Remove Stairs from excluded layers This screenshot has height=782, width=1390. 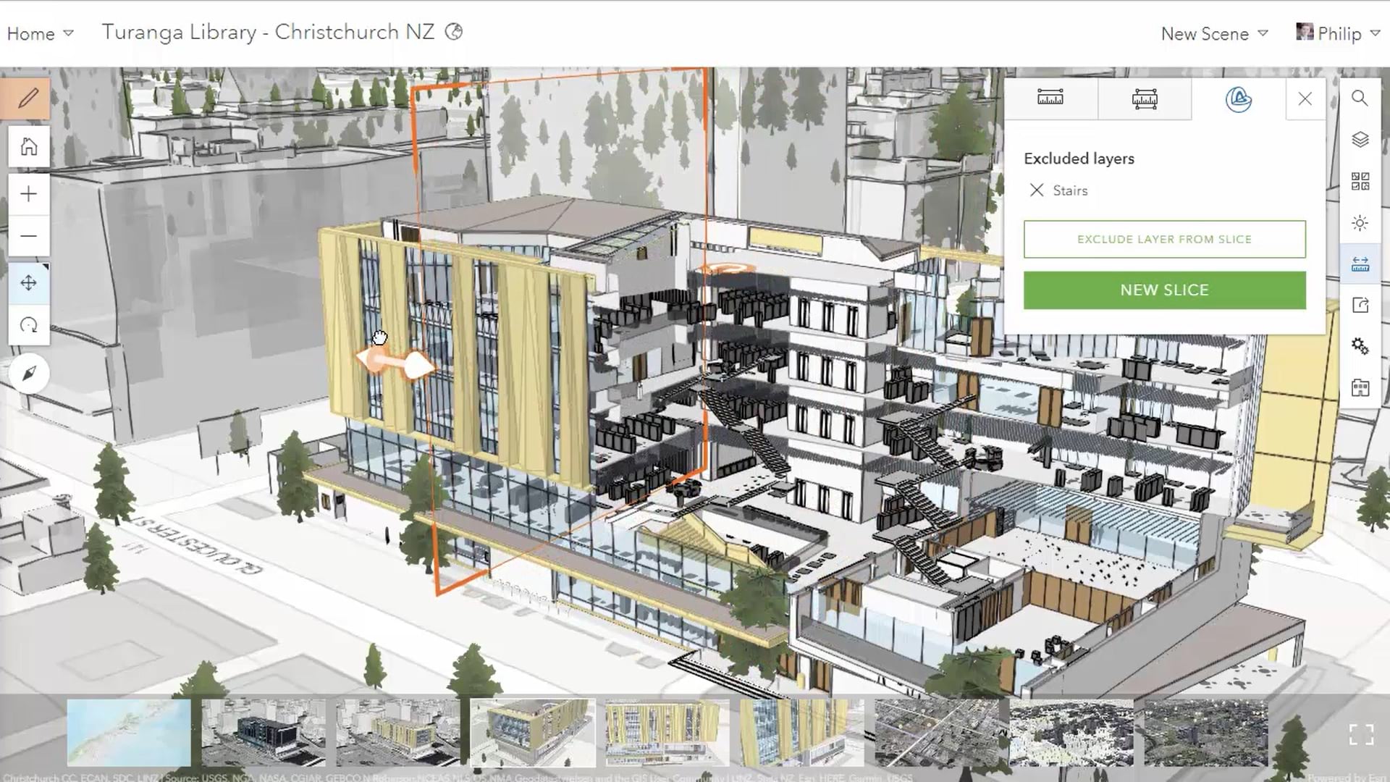[1037, 190]
